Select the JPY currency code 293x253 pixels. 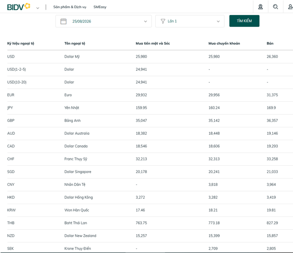point(10,108)
